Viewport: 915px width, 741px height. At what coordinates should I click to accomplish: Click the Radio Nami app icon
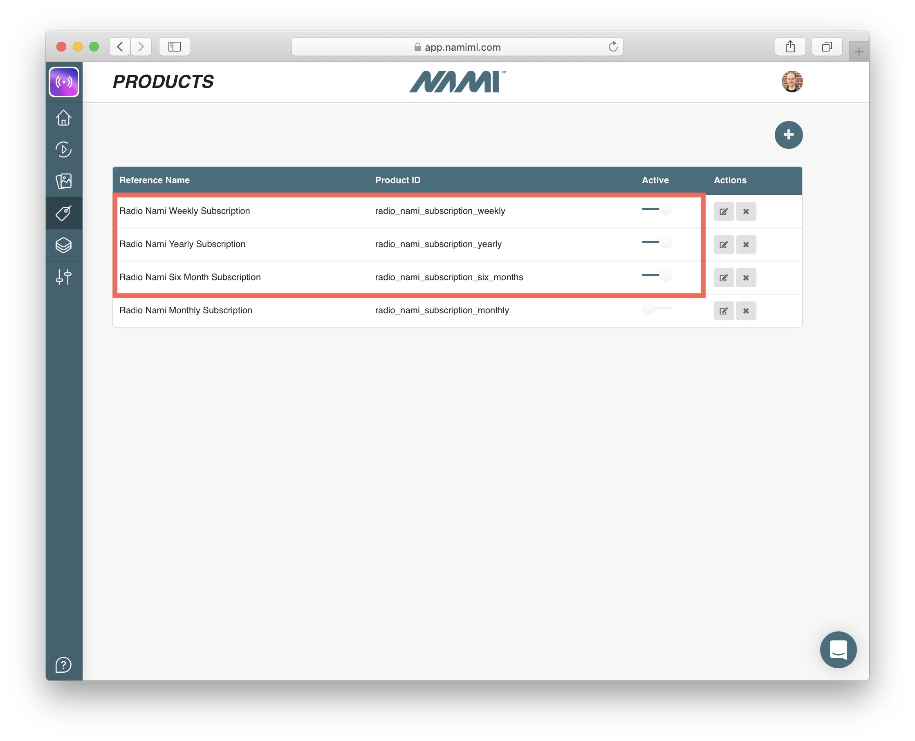tap(64, 81)
